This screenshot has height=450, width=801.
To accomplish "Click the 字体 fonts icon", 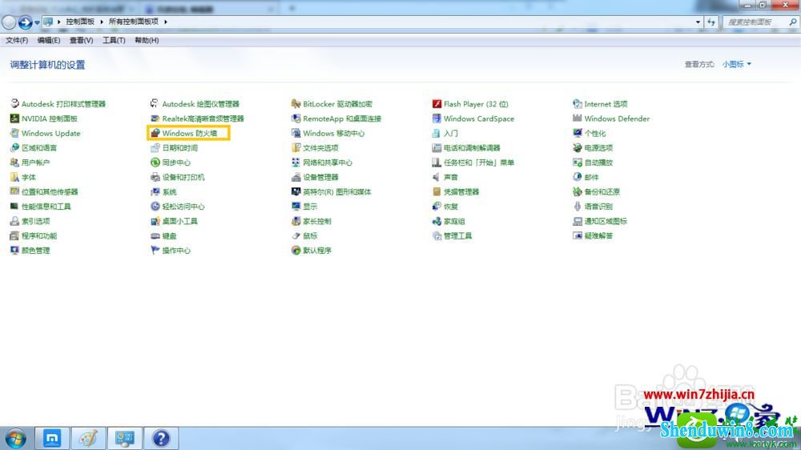I will tap(14, 177).
